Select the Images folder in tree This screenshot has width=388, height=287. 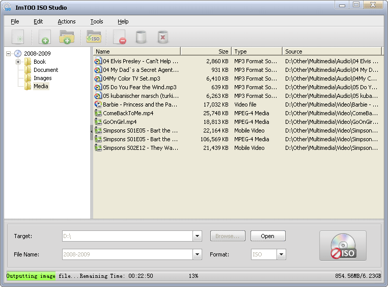tap(43, 78)
